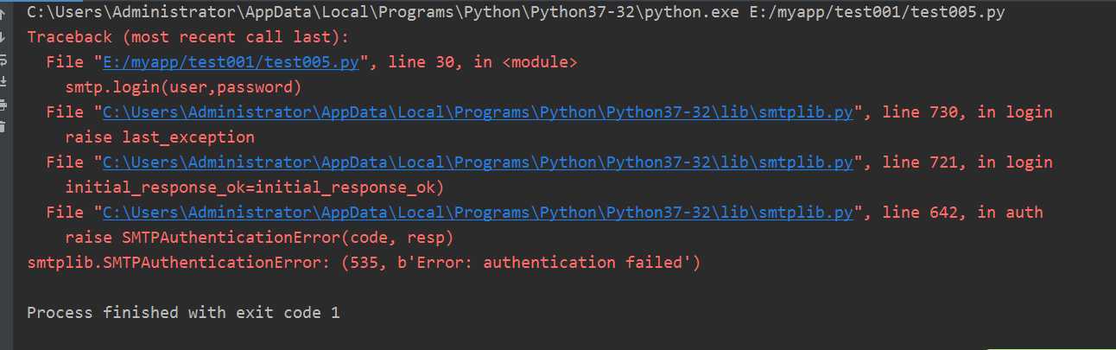
Task: Open smtplib.py link at line 642
Action: pyautogui.click(x=479, y=212)
